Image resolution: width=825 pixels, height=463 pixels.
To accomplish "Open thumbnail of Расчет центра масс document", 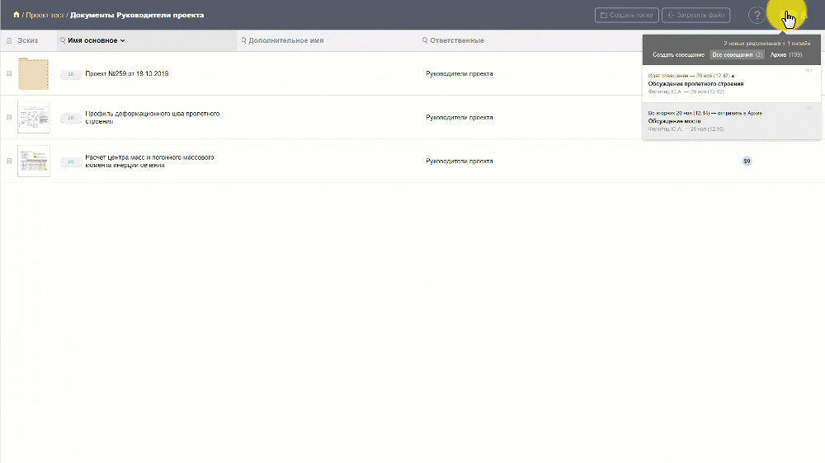I will 34,161.
